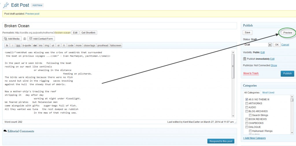Insert image with the img quicktag

pos(47,45)
